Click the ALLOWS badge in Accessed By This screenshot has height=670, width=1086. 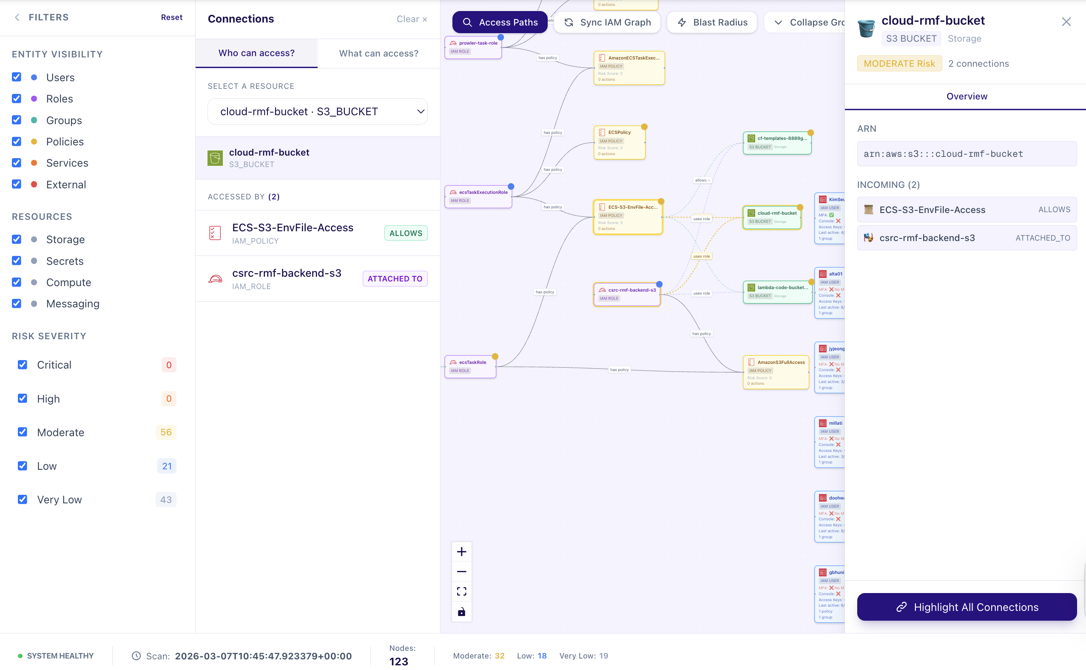click(x=405, y=233)
